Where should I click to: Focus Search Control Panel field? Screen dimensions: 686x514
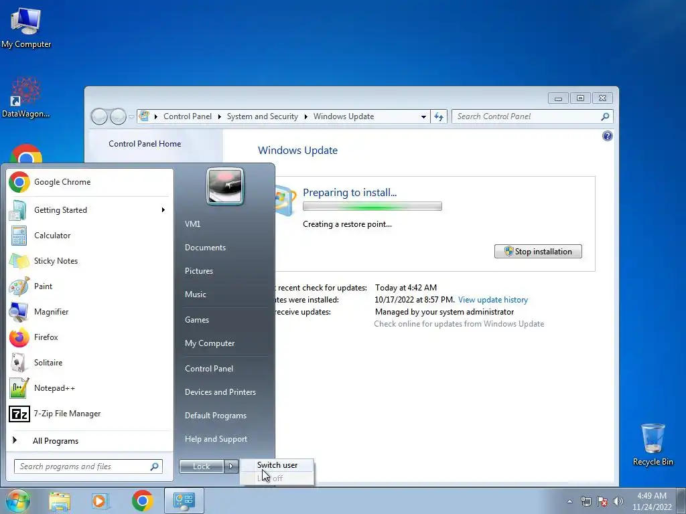point(533,116)
